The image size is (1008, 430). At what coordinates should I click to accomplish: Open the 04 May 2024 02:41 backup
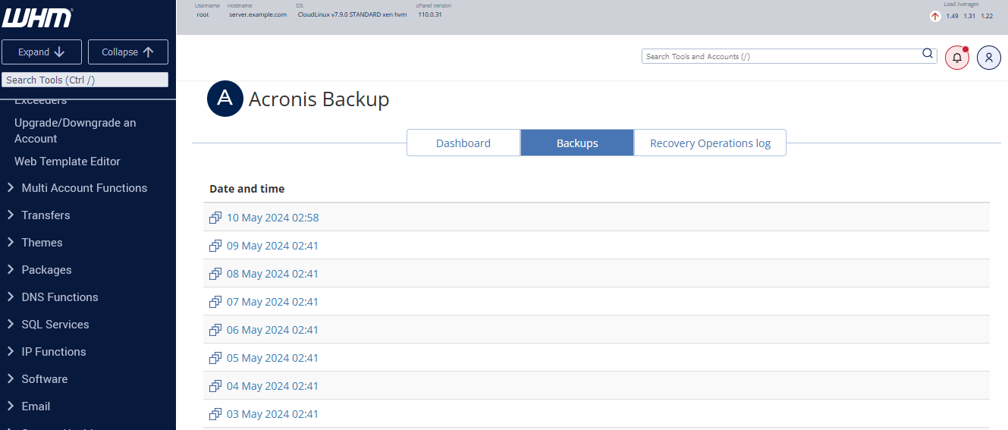[x=273, y=386]
